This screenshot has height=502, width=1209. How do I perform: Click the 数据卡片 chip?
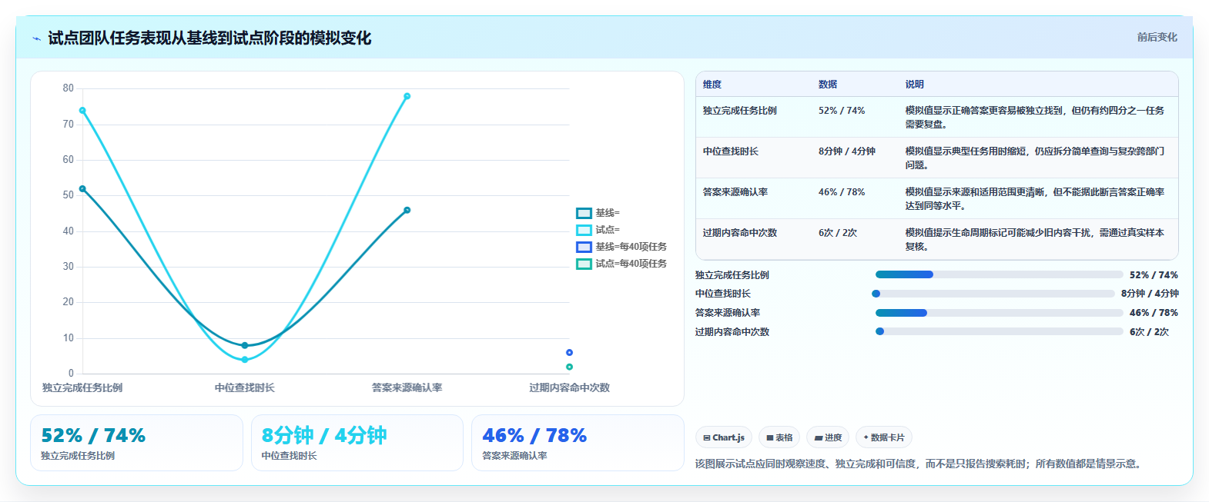click(x=884, y=437)
